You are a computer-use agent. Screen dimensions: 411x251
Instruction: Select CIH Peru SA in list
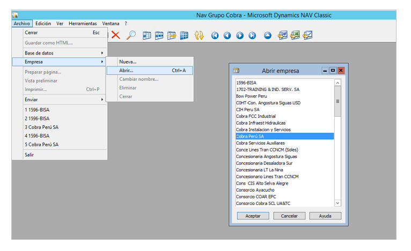coord(285,110)
